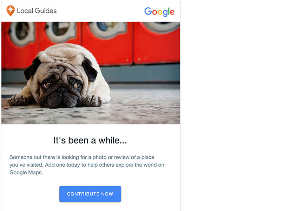281x211 pixels.
Task: Click the pug's black nose
Action: 63,91
